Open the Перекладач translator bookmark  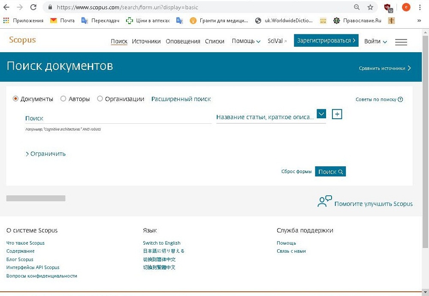tap(100, 21)
